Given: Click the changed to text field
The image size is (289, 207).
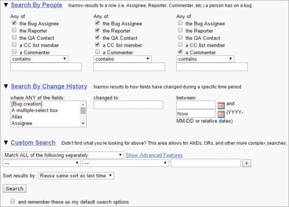Looking at the screenshot, I should click(128, 105).
